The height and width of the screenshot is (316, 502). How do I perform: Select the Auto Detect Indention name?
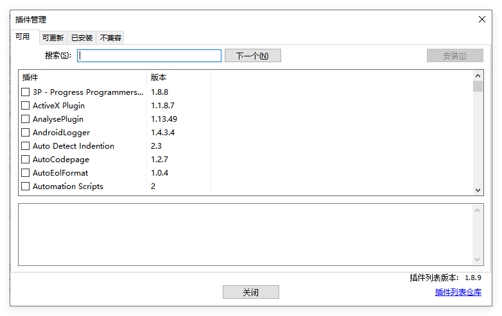click(x=73, y=146)
